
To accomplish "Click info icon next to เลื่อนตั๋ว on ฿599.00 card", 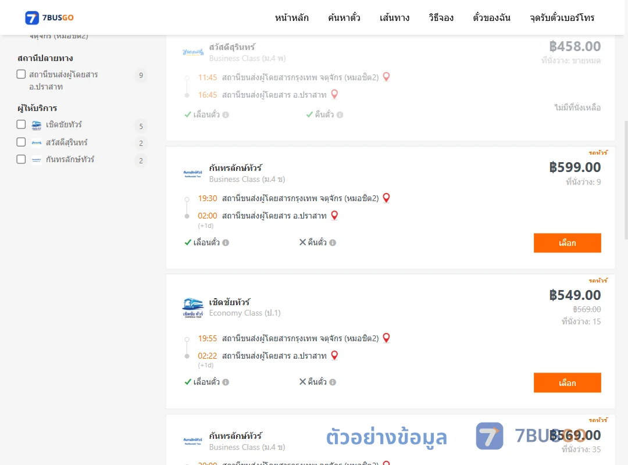I will click(x=226, y=243).
